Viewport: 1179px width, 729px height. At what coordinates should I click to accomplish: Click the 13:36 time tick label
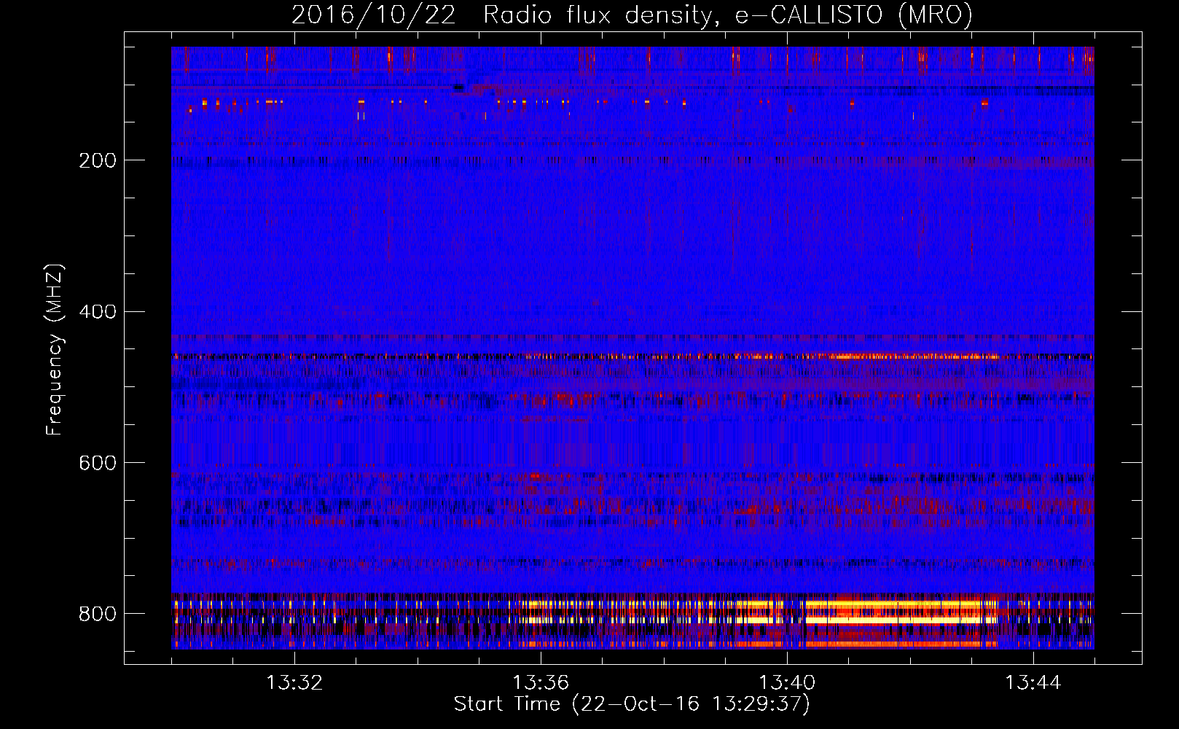[x=541, y=683]
